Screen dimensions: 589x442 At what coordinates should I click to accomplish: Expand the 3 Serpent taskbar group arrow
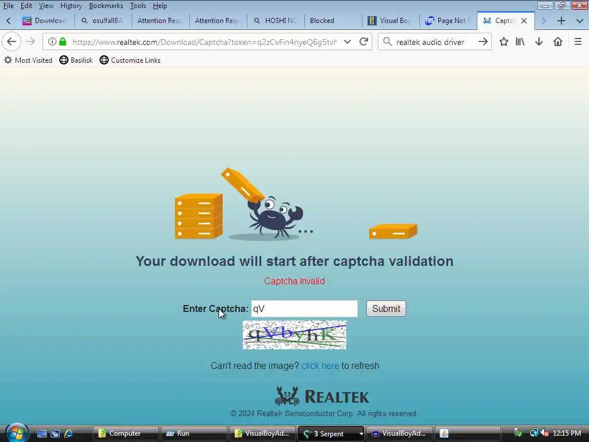tap(361, 434)
